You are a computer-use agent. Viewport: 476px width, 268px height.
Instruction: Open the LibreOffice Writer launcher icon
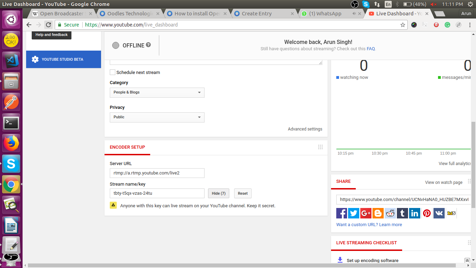[11, 225]
